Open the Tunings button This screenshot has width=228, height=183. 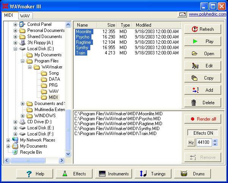(x=153, y=174)
